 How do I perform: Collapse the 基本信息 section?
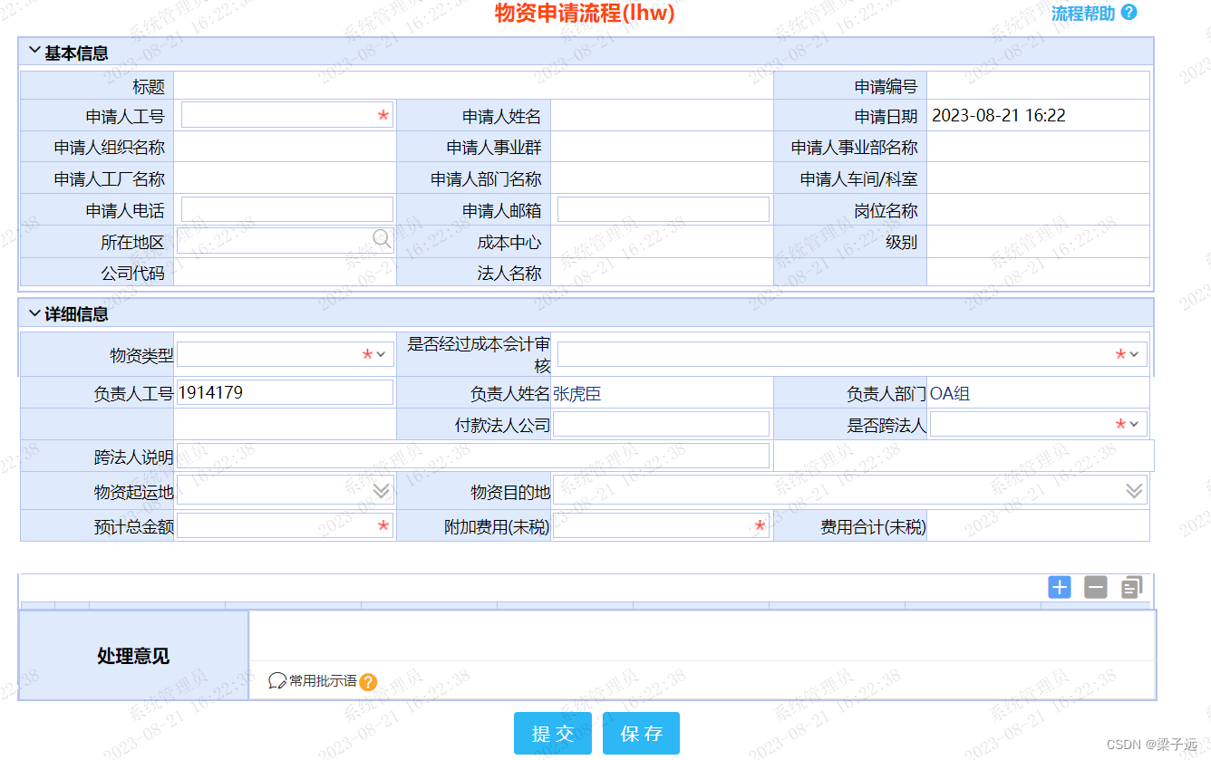[34, 52]
